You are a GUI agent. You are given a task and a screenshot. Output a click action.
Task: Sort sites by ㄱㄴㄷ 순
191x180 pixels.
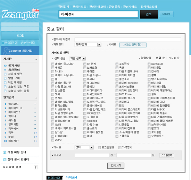174,58
